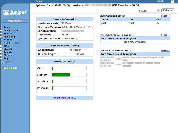The height and width of the screenshot is (133, 178).
Task: Expand the Wizards menu node
Action: point(1,55)
